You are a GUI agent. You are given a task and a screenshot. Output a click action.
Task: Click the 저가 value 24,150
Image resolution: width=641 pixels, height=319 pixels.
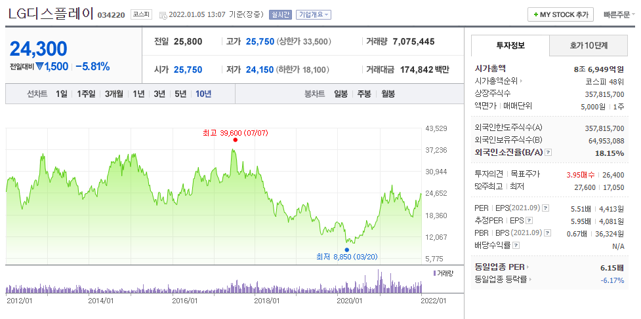[260, 69]
